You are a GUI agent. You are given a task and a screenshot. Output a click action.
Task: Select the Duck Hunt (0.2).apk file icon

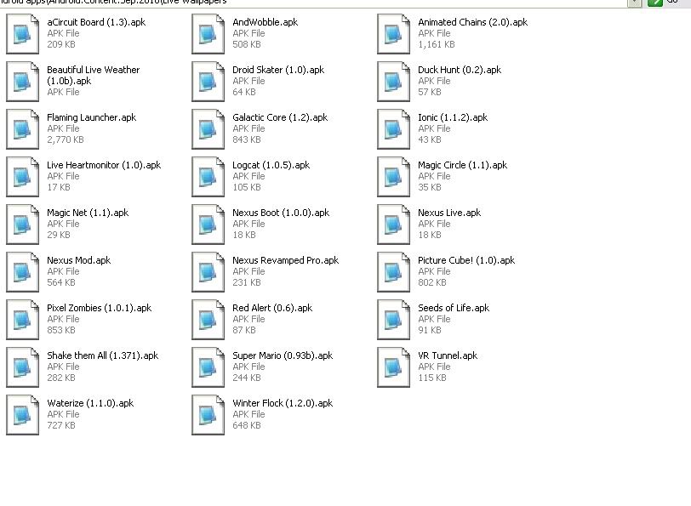(393, 82)
